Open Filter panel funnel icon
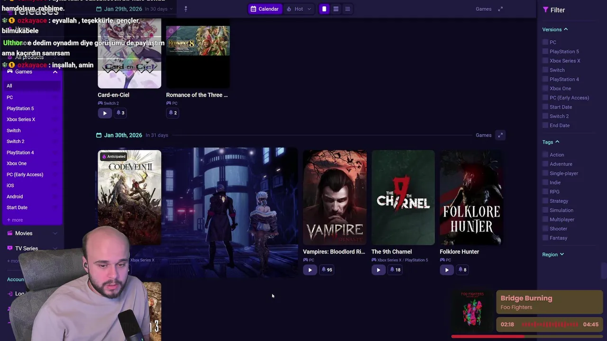 (545, 10)
